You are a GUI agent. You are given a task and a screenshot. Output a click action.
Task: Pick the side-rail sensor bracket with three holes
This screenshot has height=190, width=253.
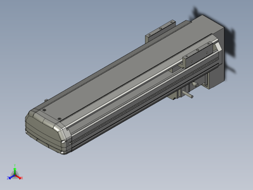point(198,55)
